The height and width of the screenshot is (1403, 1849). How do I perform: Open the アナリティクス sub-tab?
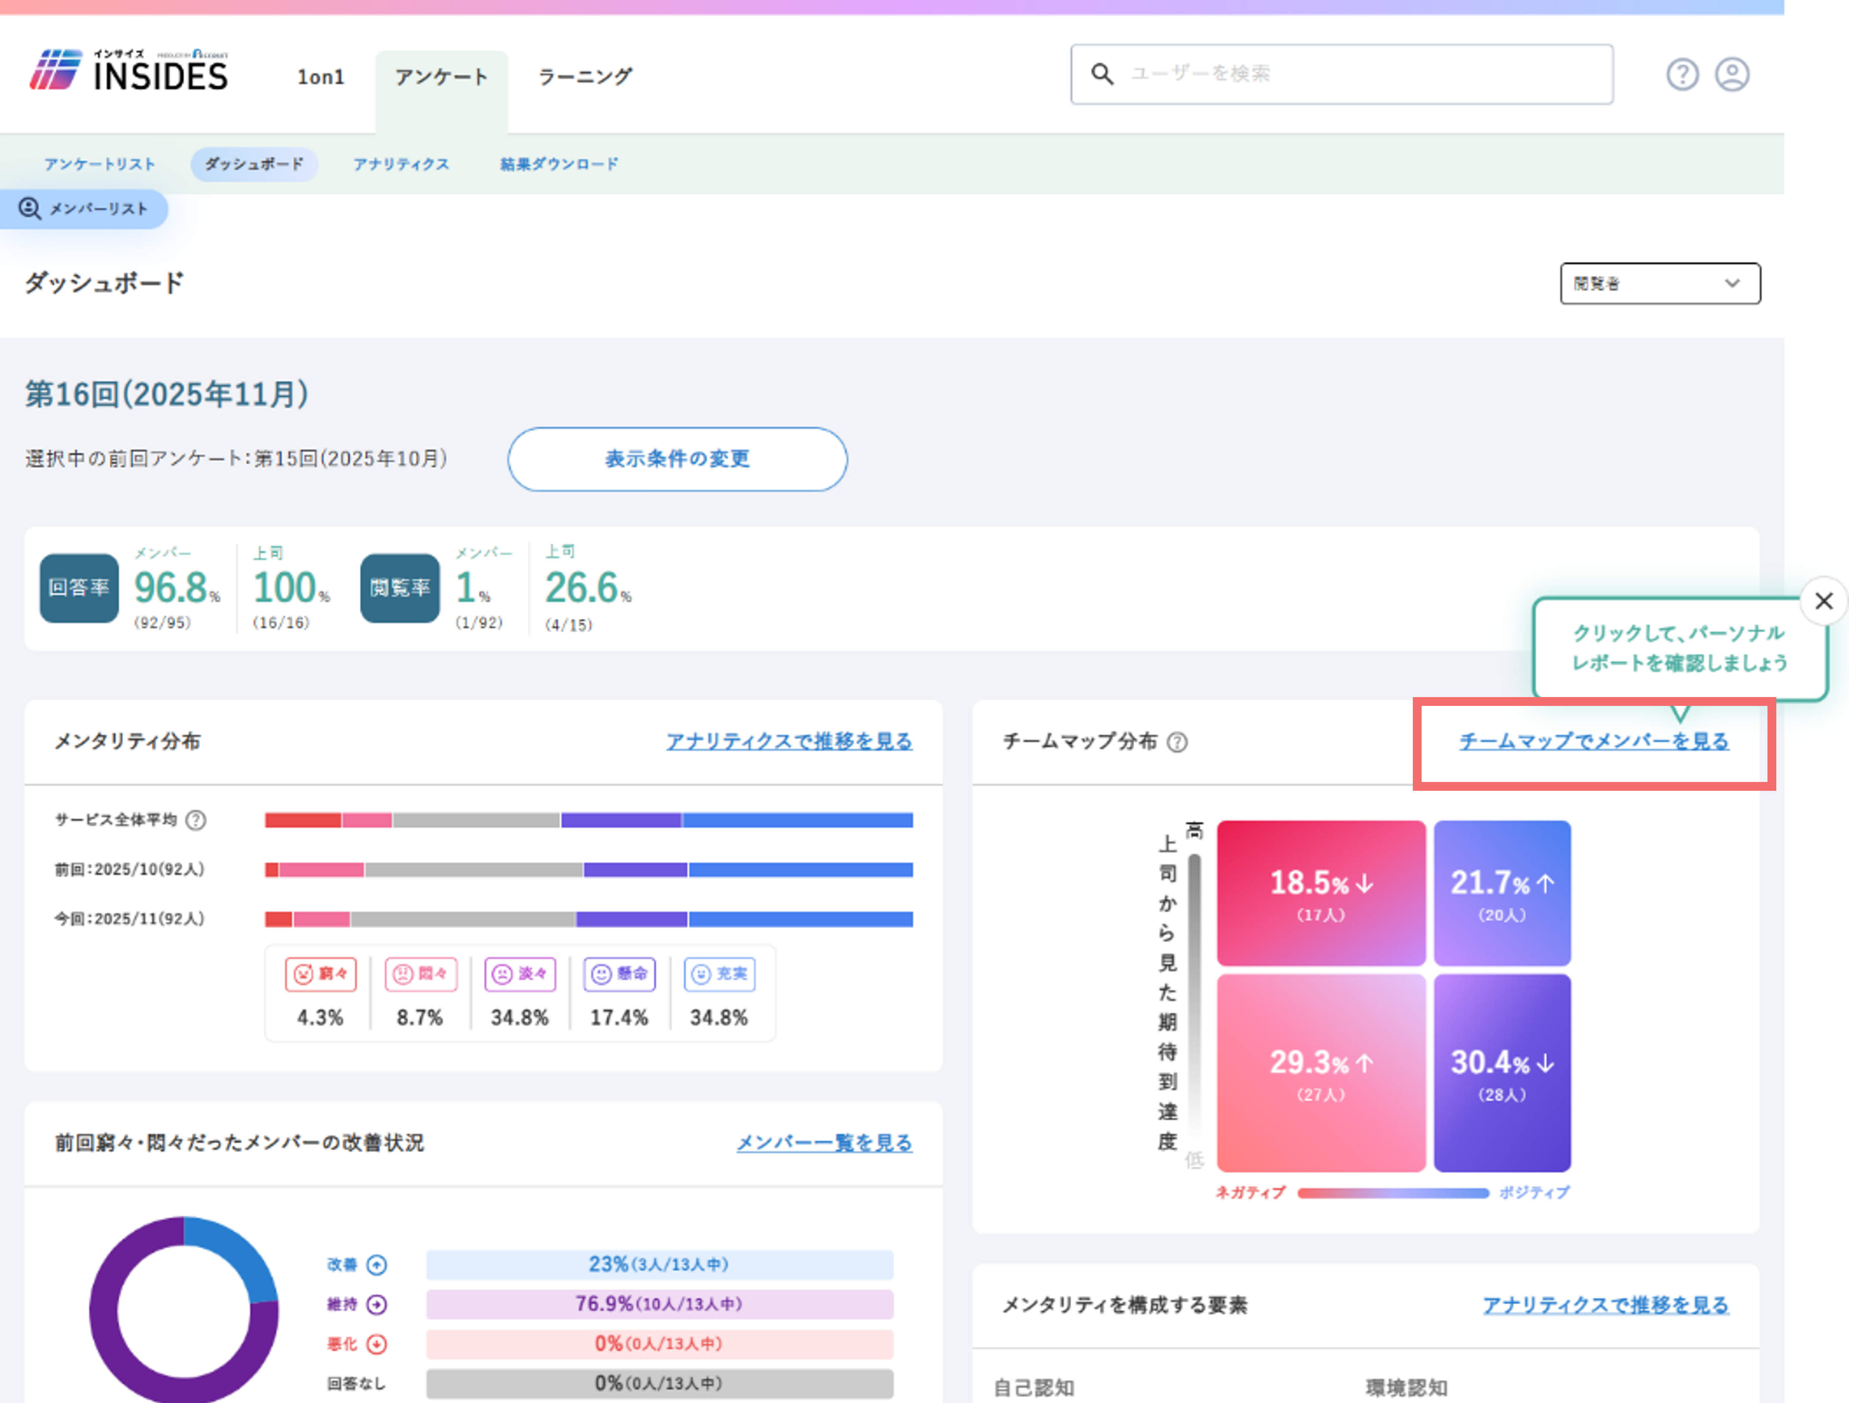coord(401,164)
